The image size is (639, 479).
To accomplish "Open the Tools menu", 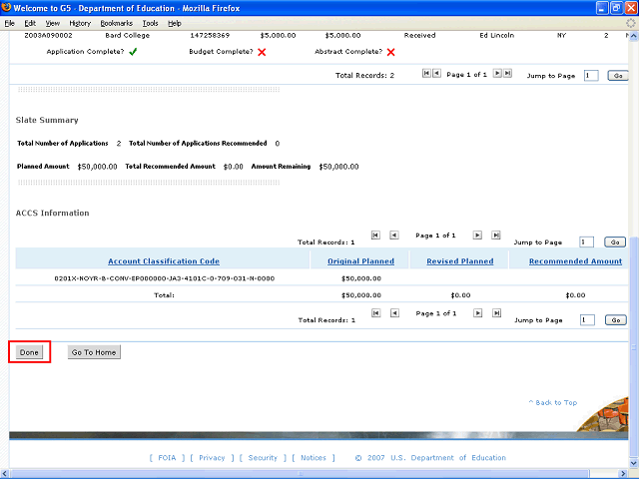I will click(151, 23).
